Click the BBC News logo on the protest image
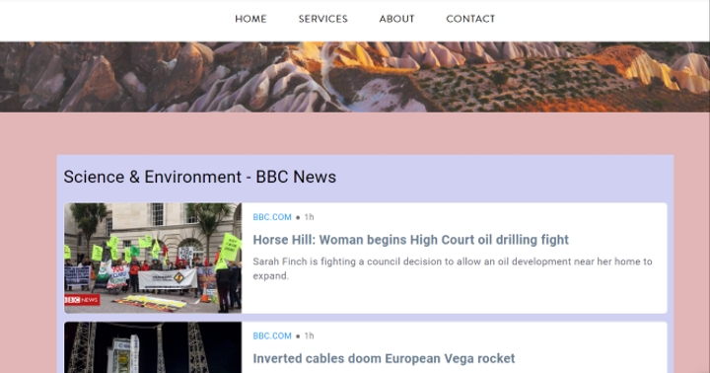Screen dimensions: 710x373 pos(82,300)
